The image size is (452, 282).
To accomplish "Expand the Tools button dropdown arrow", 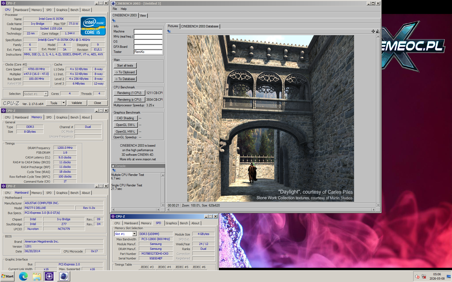I will [x=64, y=103].
